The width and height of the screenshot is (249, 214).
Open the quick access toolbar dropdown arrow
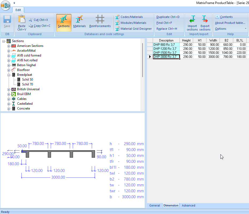pyautogui.click(x=14, y=3)
